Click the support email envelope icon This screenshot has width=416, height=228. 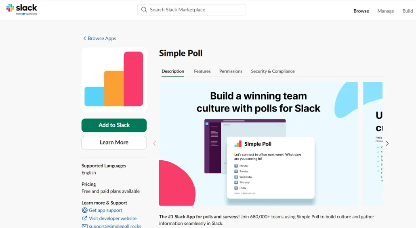click(x=84, y=226)
